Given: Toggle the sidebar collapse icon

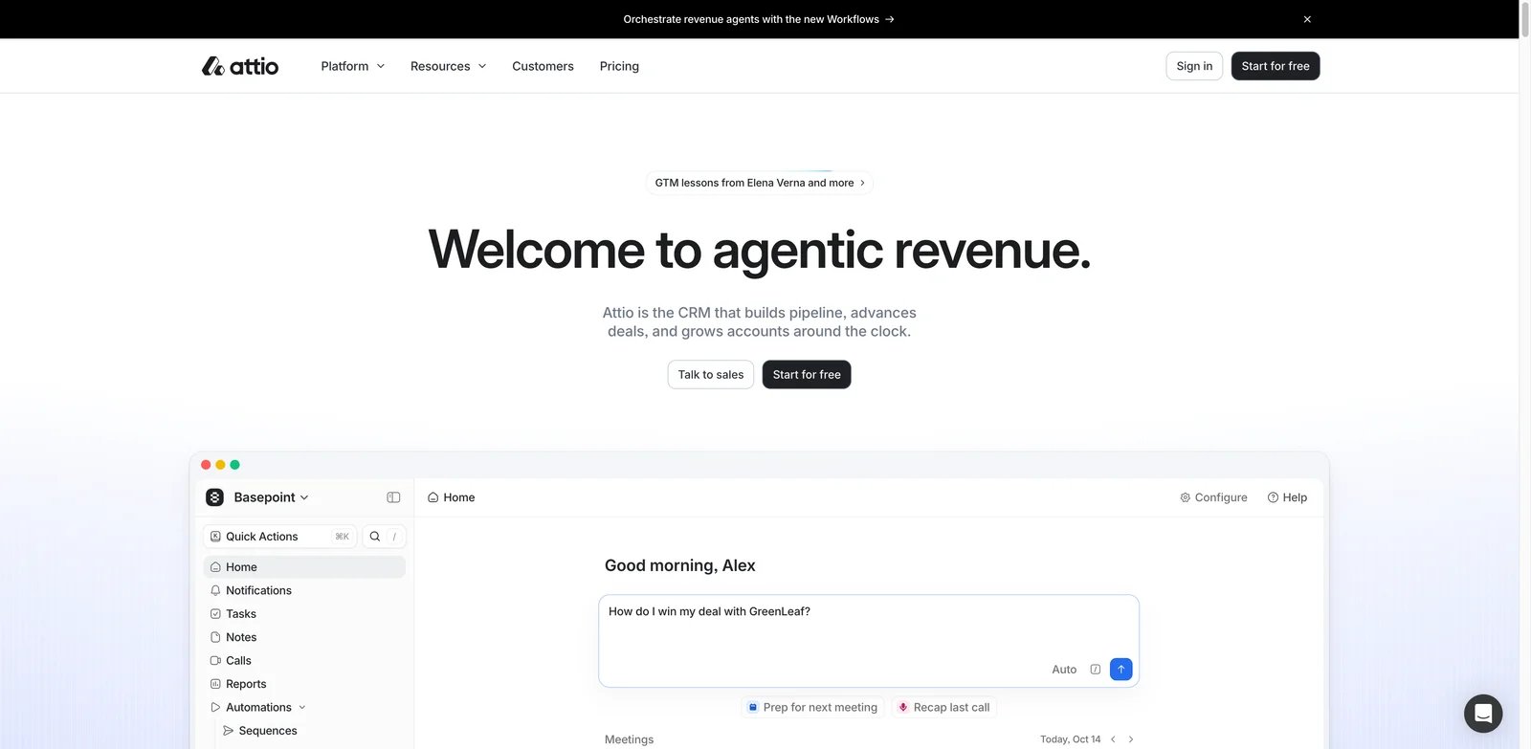Looking at the screenshot, I should pyautogui.click(x=393, y=497).
